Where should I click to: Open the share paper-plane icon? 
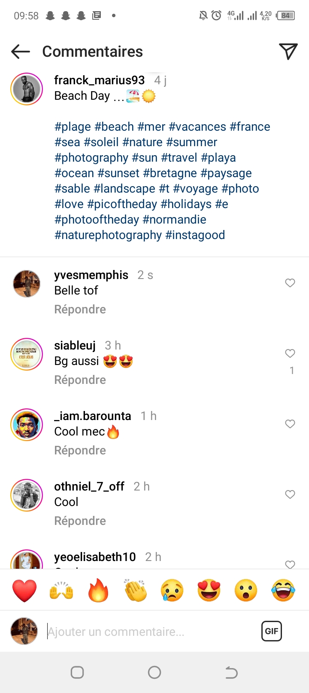288,52
